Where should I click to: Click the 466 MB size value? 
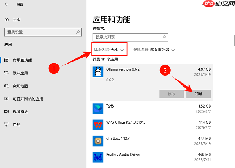click(204, 154)
